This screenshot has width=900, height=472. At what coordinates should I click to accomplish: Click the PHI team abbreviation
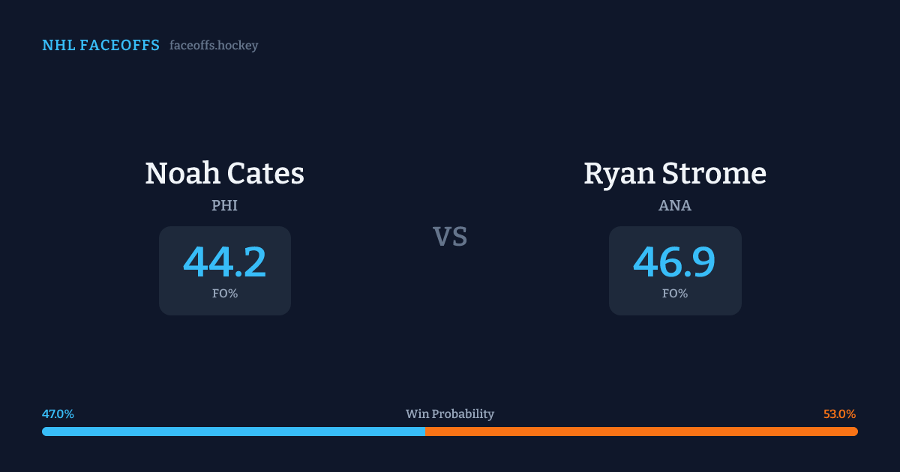[224, 205]
